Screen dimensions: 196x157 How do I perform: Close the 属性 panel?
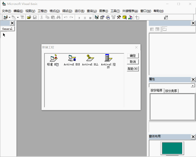click(x=193, y=80)
